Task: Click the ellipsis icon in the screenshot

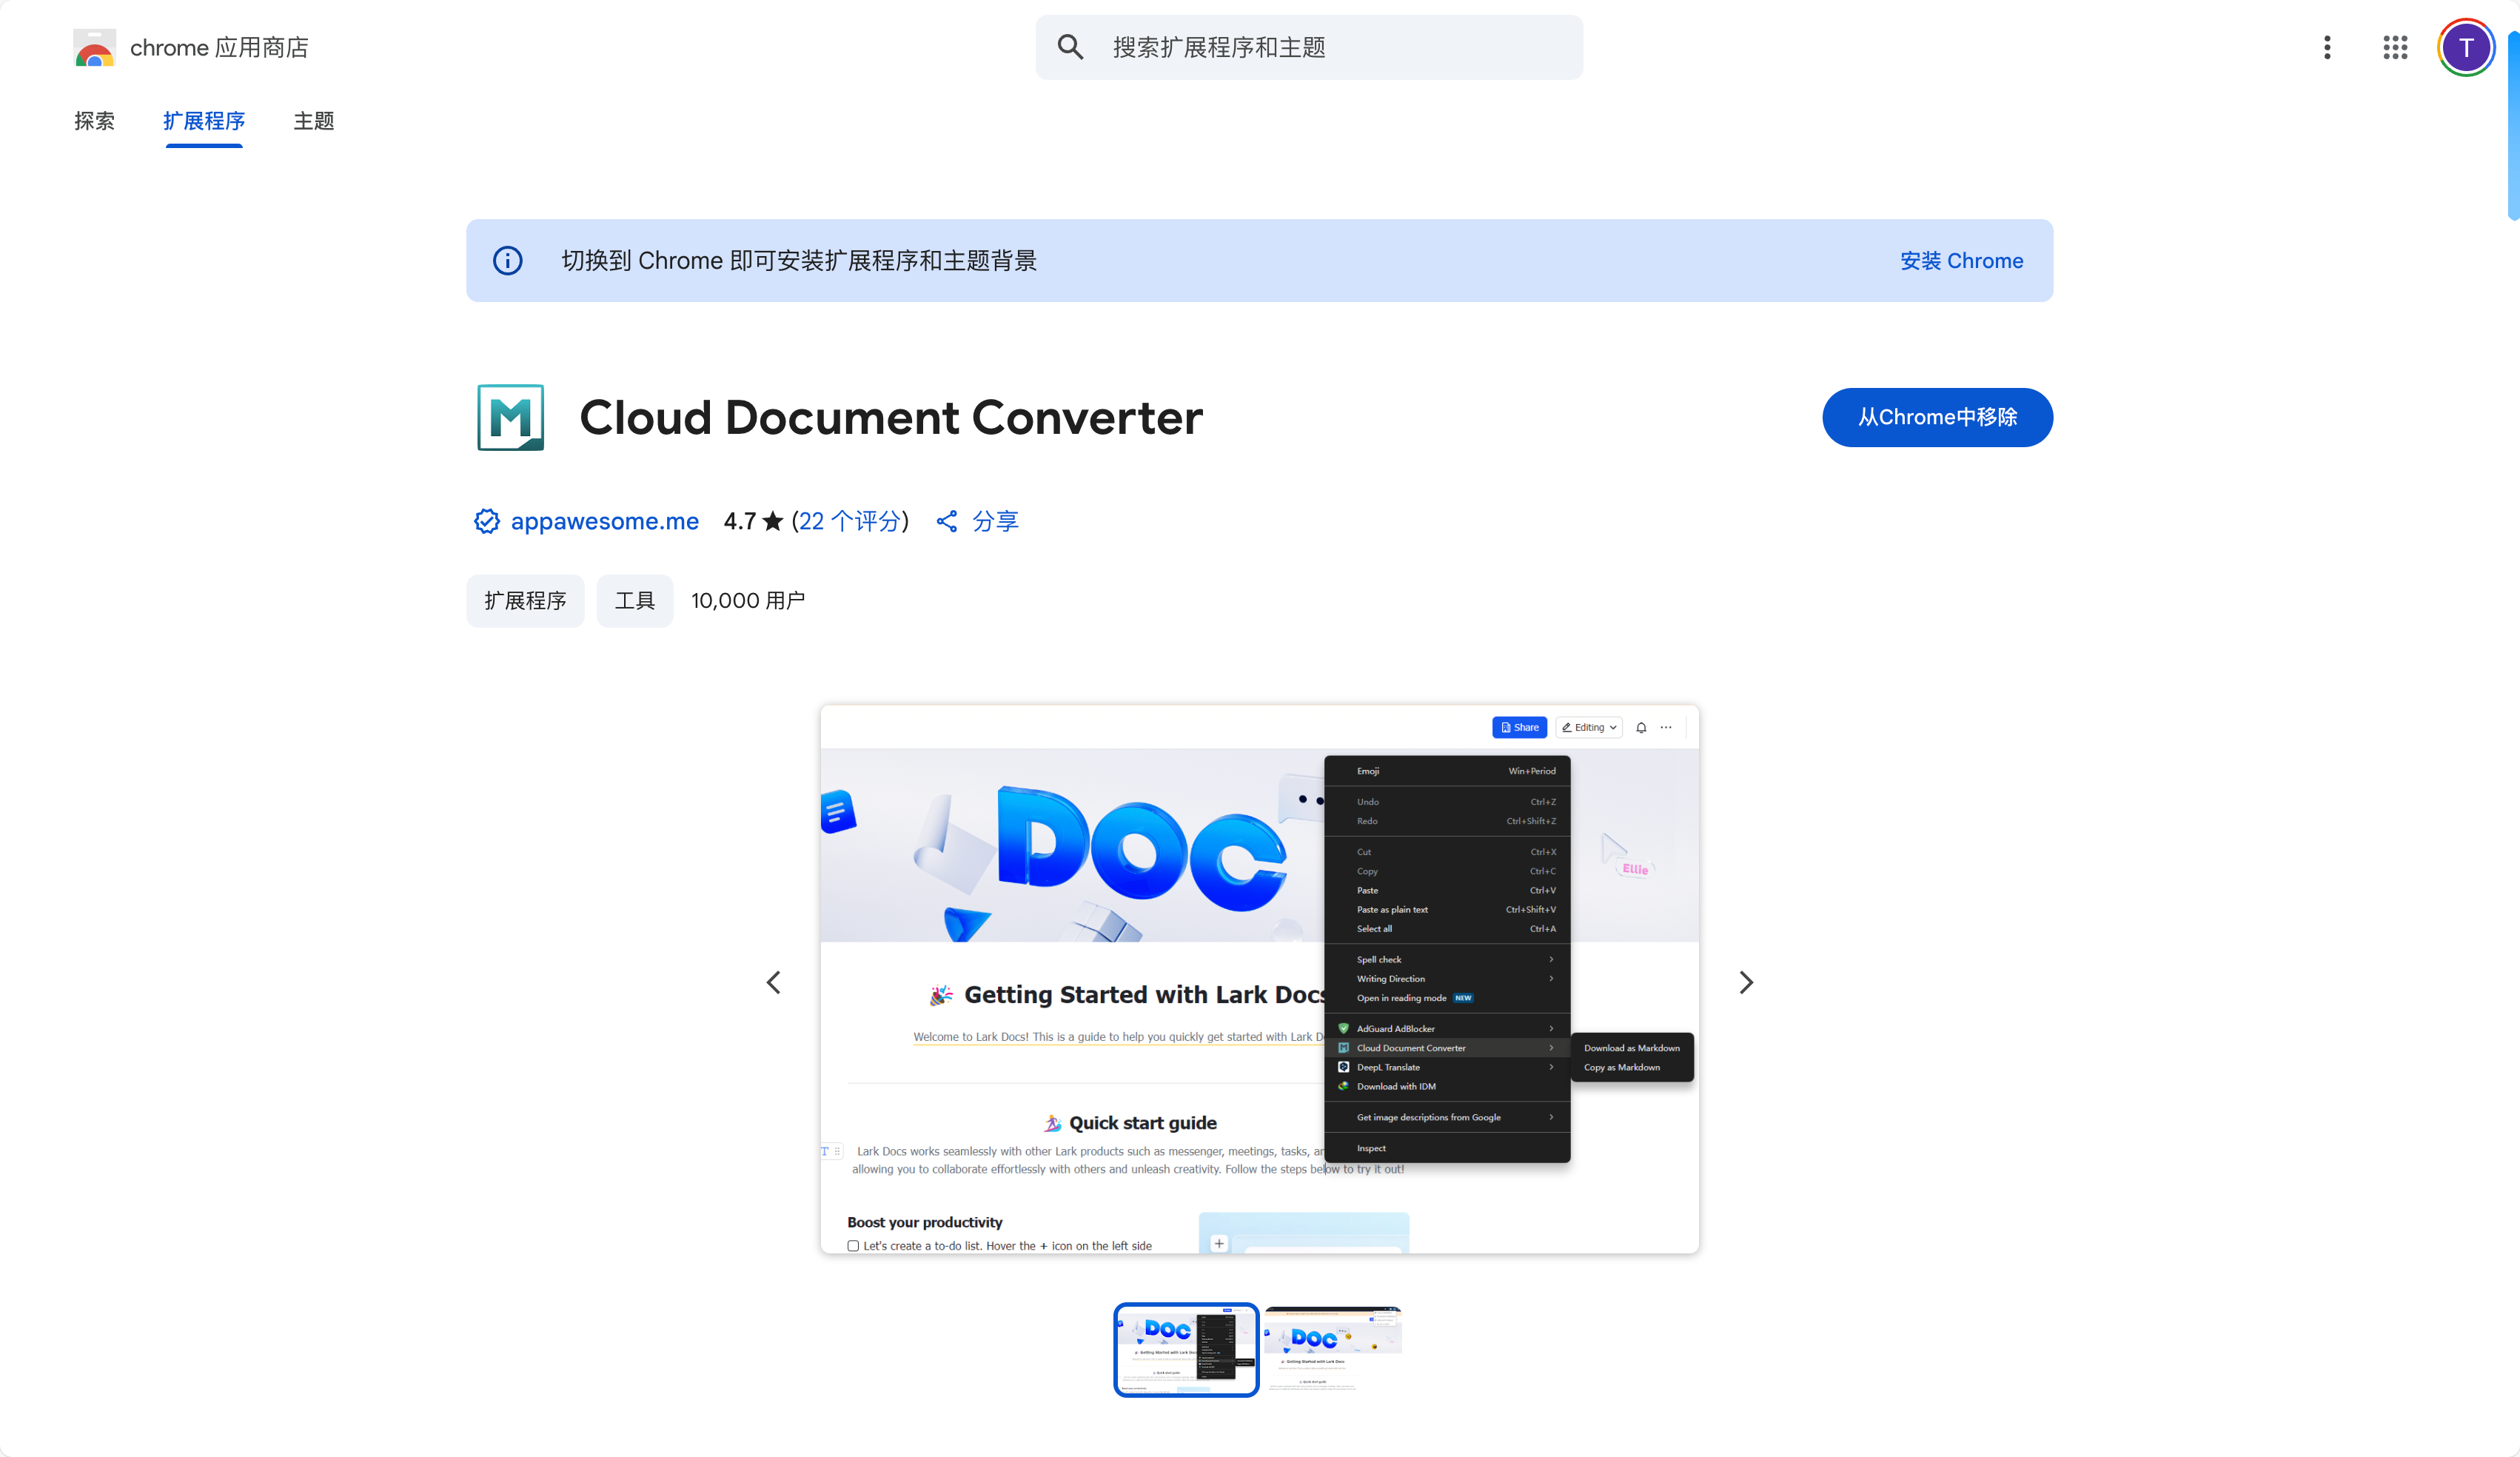Action: click(x=1666, y=727)
